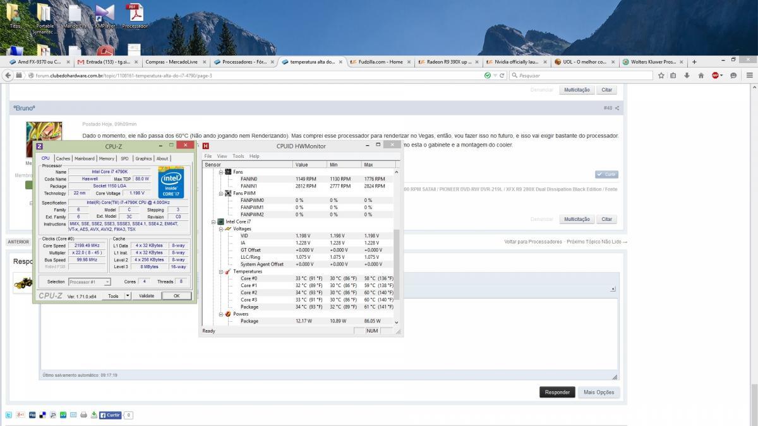The image size is (758, 426).
Task: Open the URL bar history dropdown arrow
Action: coord(495,75)
